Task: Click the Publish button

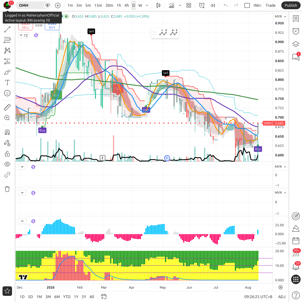Action: point(291,5)
